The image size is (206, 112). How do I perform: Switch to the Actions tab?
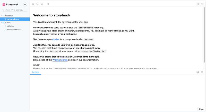click(x=36, y=72)
